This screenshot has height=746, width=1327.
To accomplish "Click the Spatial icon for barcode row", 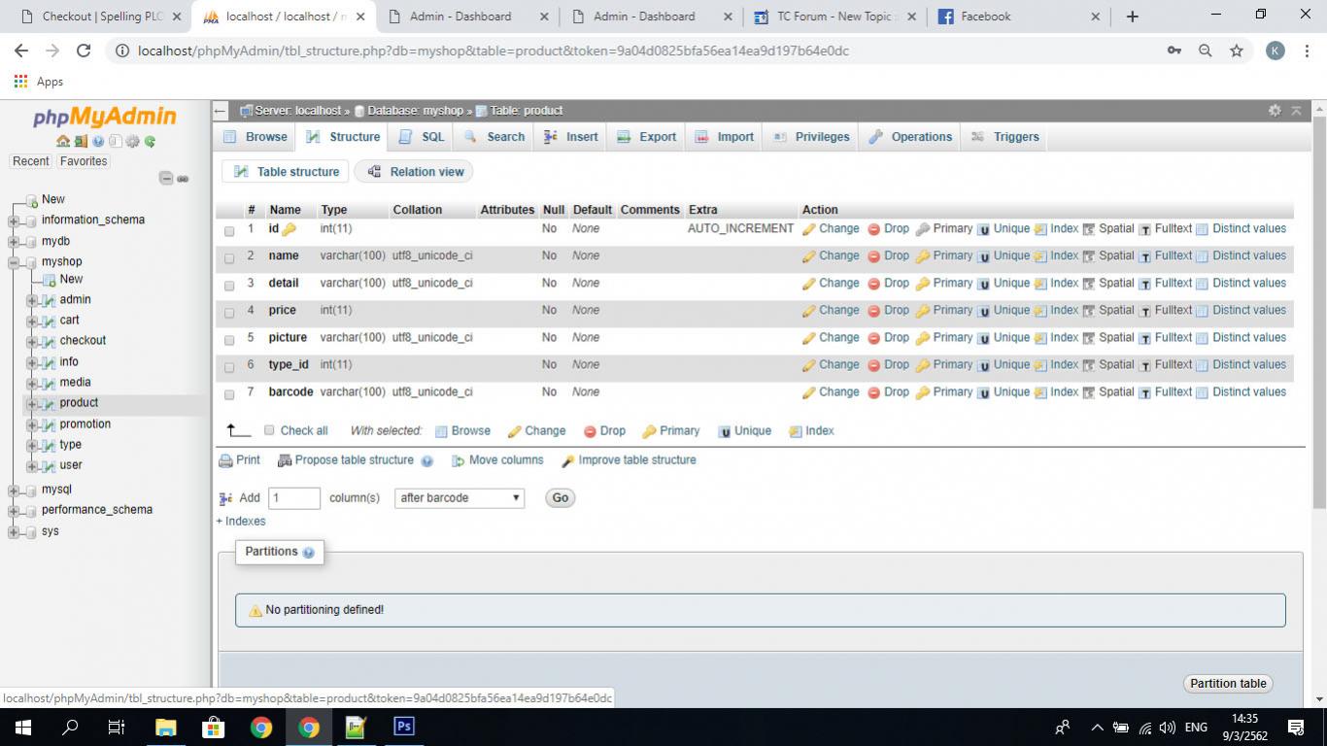I will tap(1089, 392).
